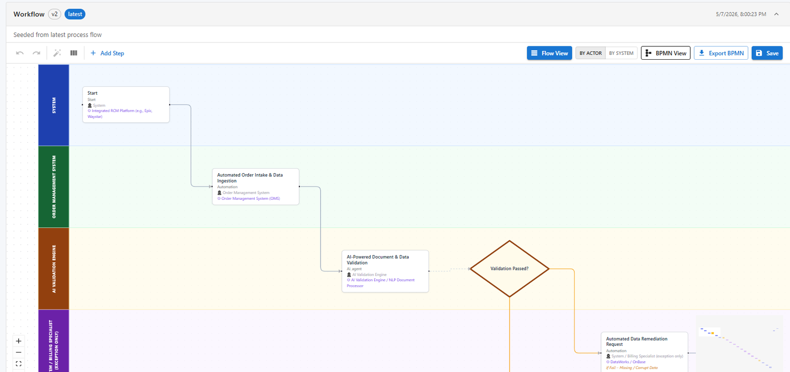Click the brown AI VALIDATION ENGINE lane header

(54, 269)
